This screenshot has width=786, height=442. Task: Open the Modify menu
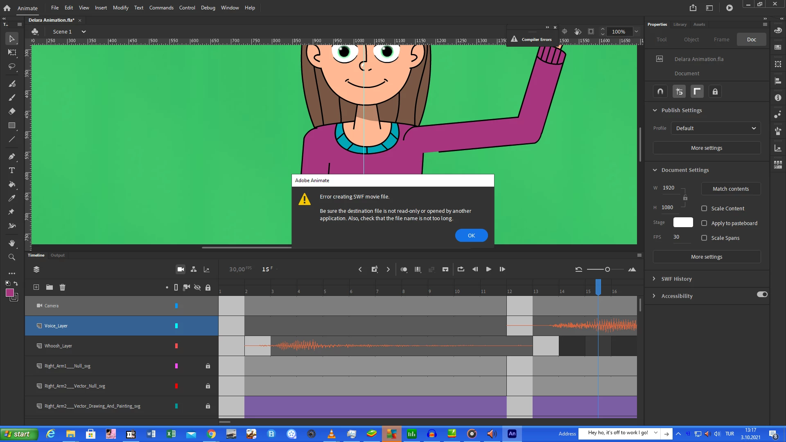pos(120,8)
